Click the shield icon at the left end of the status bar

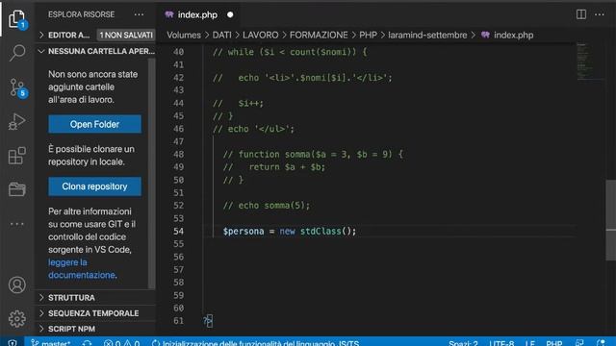click(13, 342)
